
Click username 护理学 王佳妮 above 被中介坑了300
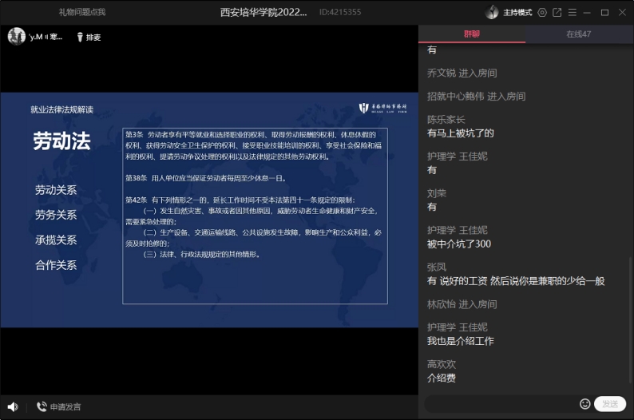[x=457, y=230]
